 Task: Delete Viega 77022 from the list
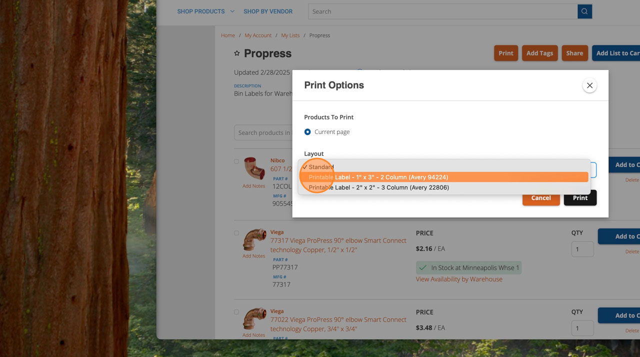[632, 330]
